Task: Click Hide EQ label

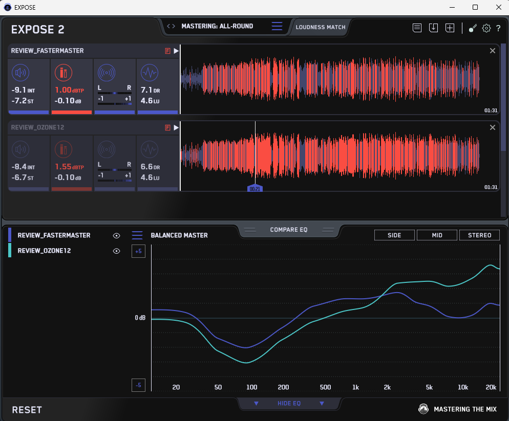Action: click(289, 403)
